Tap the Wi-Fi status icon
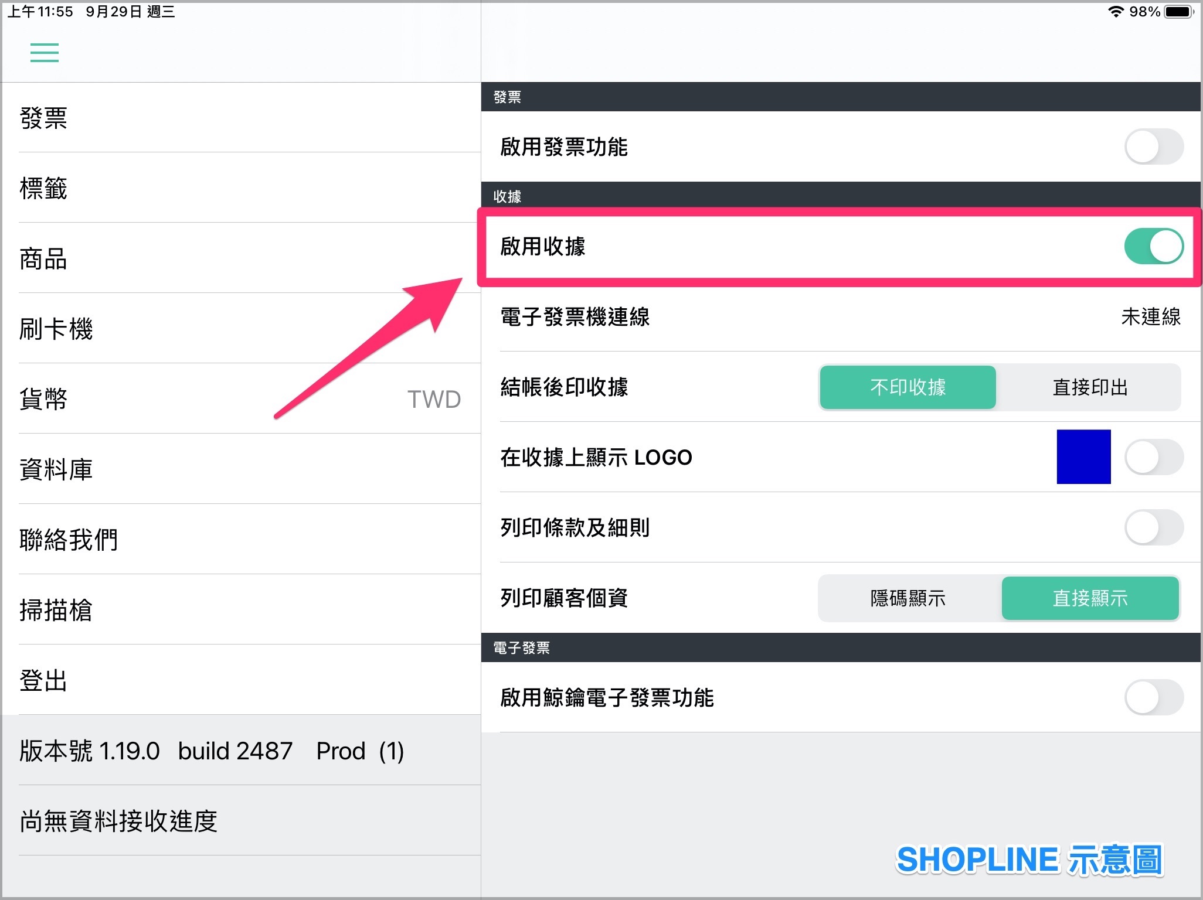Image resolution: width=1203 pixels, height=900 pixels. (x=1116, y=12)
